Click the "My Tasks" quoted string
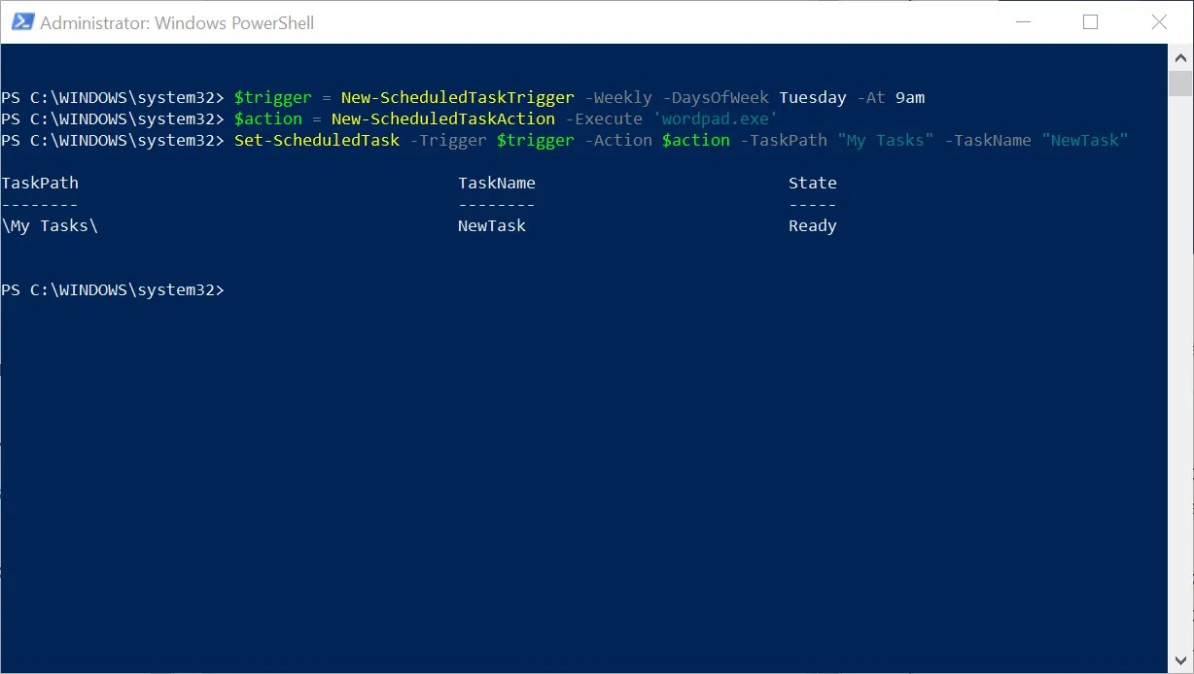 pyautogui.click(x=887, y=140)
